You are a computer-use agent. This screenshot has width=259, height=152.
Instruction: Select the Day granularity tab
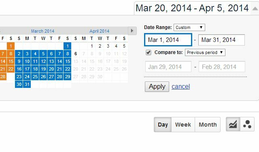pos(163,125)
